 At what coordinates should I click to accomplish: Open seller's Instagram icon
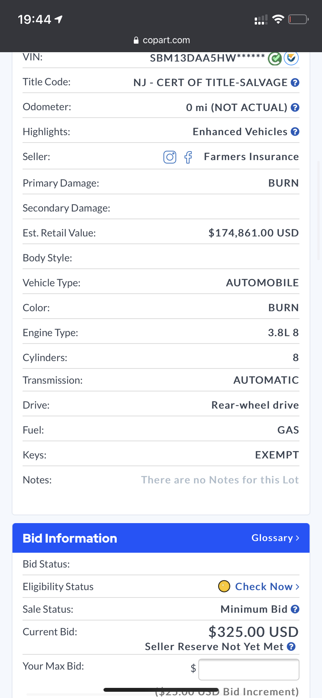pyautogui.click(x=170, y=157)
